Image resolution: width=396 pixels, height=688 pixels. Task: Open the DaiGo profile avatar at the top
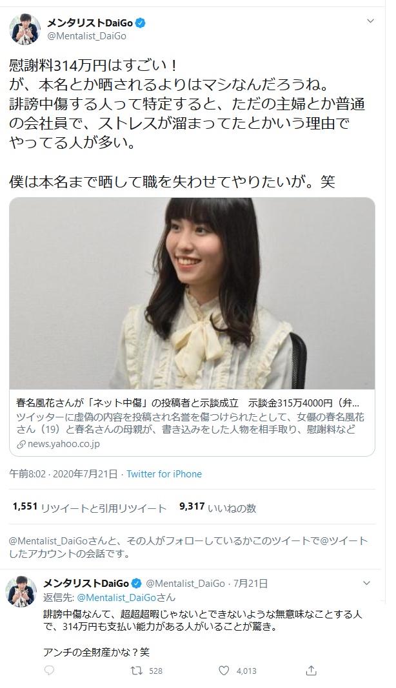coord(25,29)
